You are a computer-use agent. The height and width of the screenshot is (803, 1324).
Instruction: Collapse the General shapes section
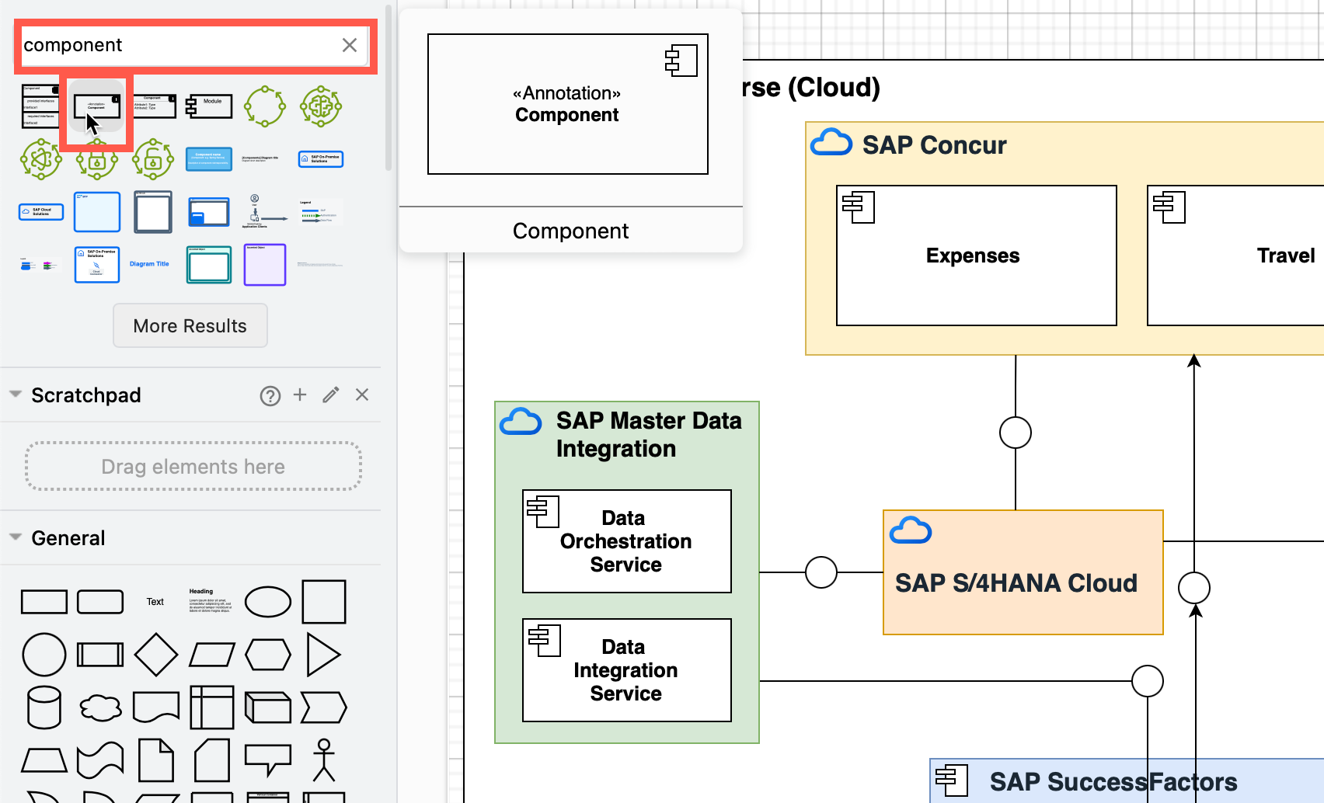(x=15, y=537)
